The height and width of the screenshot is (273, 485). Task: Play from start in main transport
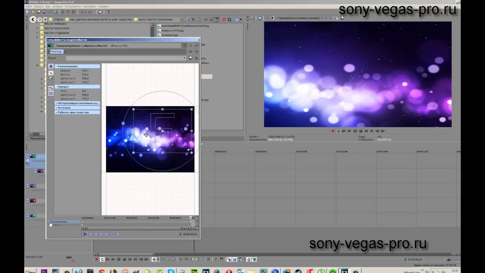(108, 259)
